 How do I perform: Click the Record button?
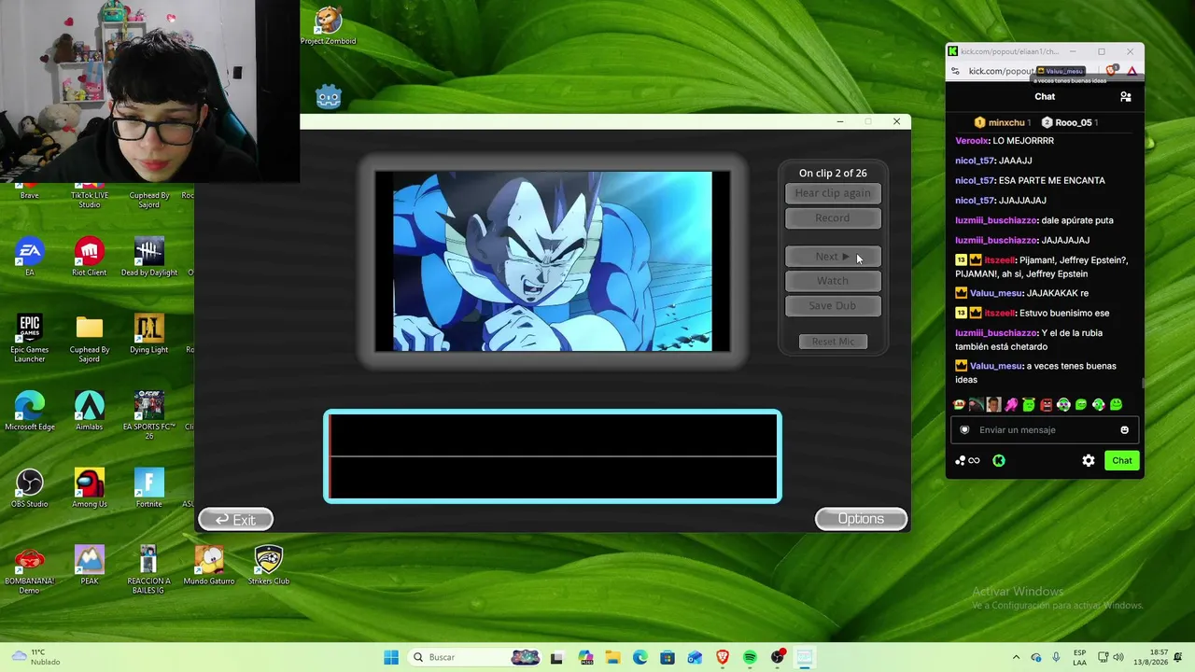tap(833, 218)
